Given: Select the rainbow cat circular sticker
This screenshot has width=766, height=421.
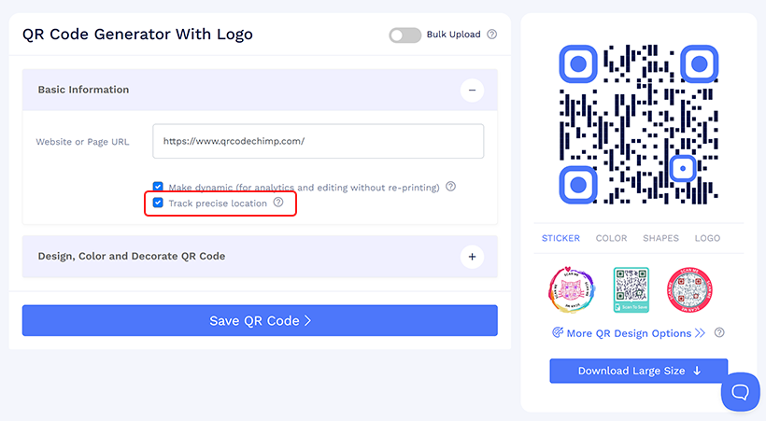Looking at the screenshot, I should click(572, 289).
